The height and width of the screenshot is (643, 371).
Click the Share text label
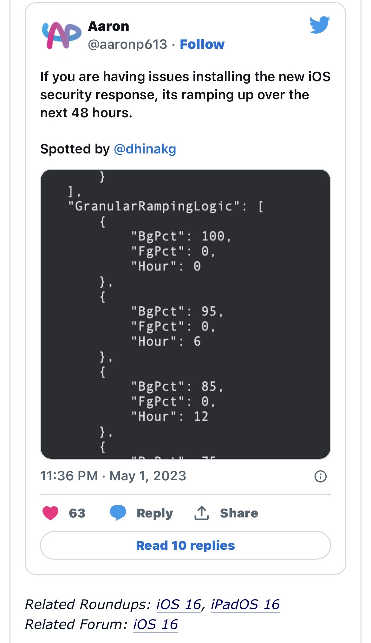pyautogui.click(x=239, y=513)
